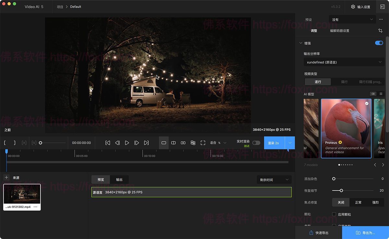This screenshot has width=389, height=239.
Task: Switch to split-view comparison mode
Action: [x=174, y=142]
